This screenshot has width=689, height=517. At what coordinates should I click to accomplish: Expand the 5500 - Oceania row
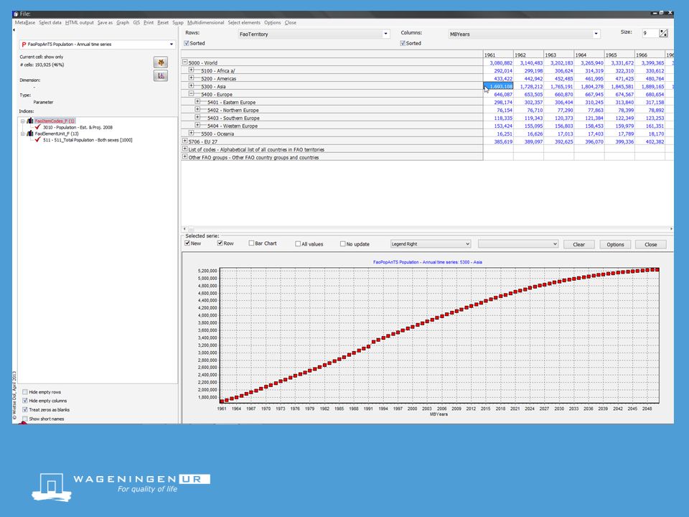[x=191, y=134]
